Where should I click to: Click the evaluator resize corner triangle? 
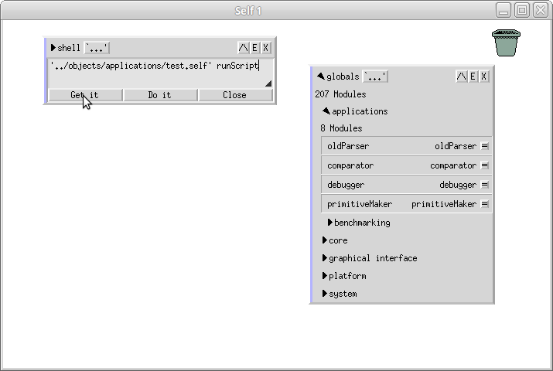(x=268, y=83)
